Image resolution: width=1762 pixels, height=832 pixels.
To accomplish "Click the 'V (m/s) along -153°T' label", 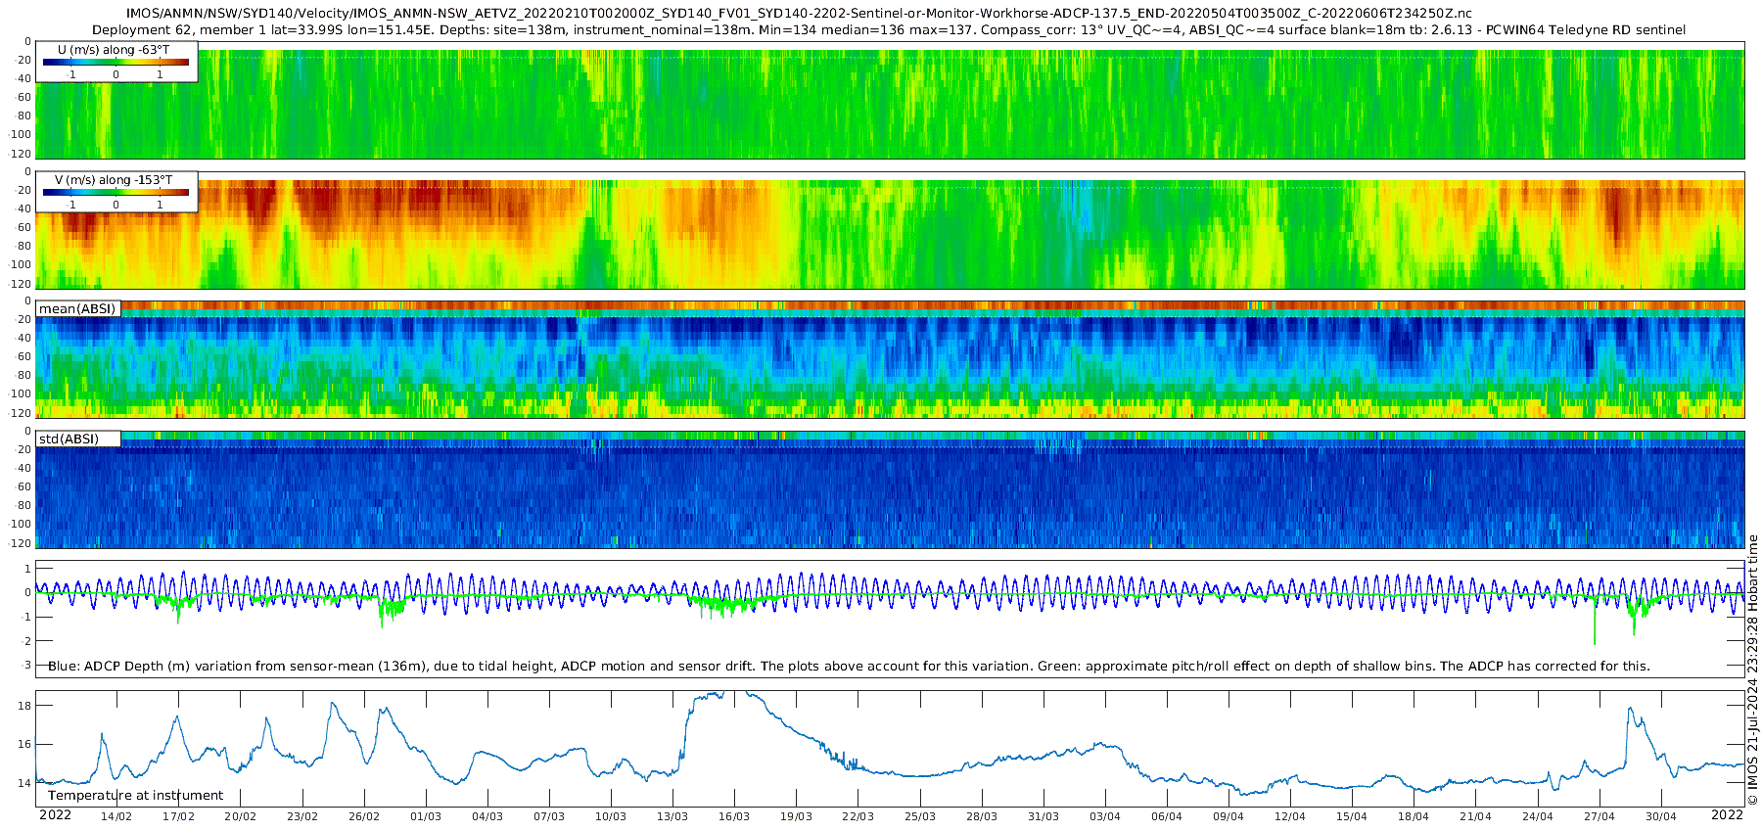I will click(x=114, y=180).
